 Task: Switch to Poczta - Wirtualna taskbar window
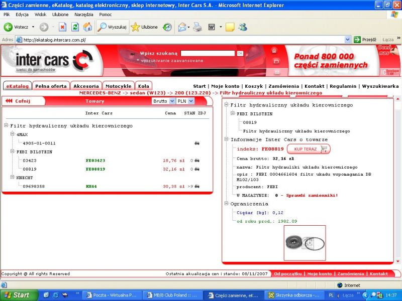point(111,295)
